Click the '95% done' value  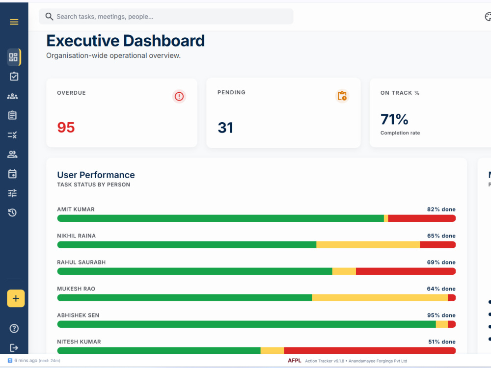pos(441,315)
